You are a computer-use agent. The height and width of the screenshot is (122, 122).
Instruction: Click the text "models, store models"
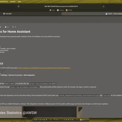point(8,48)
